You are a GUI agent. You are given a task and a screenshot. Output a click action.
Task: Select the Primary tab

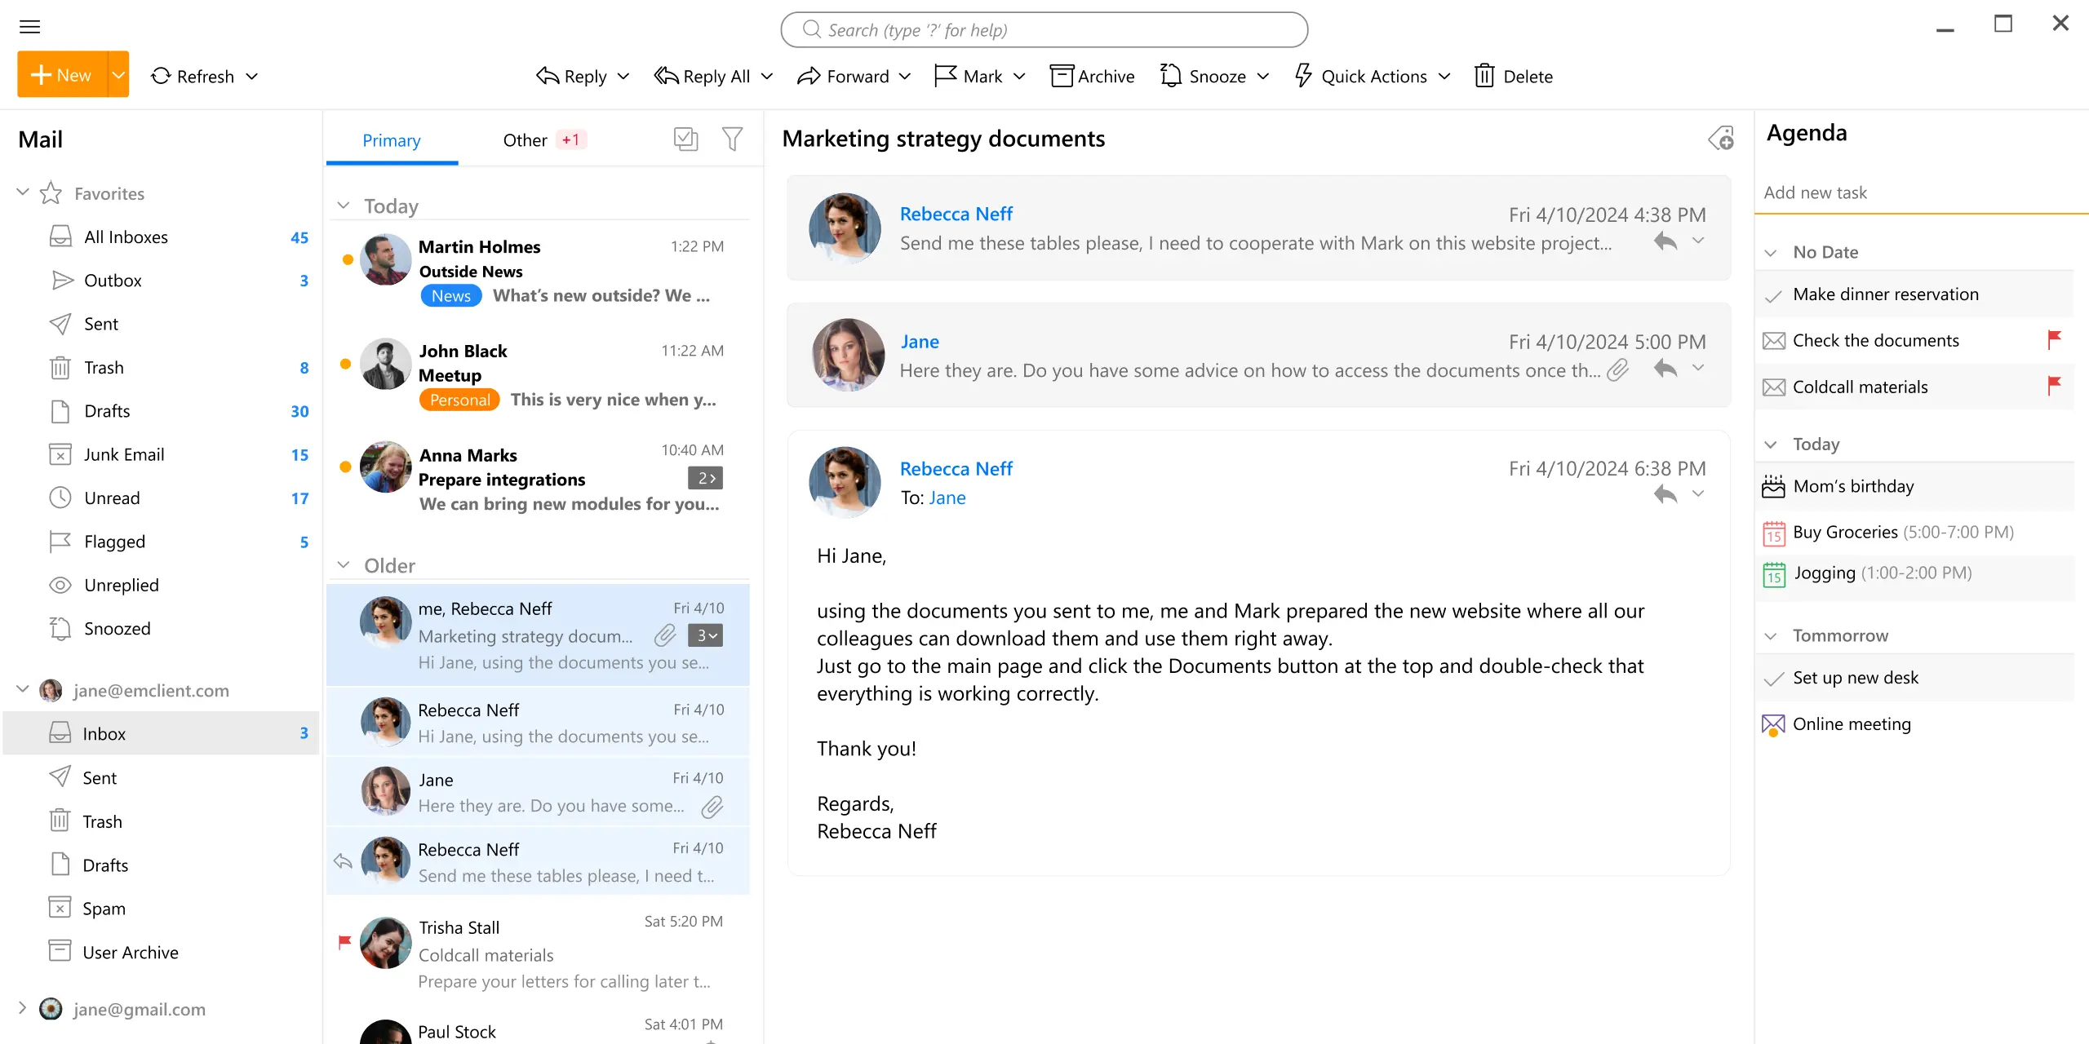[x=391, y=140]
